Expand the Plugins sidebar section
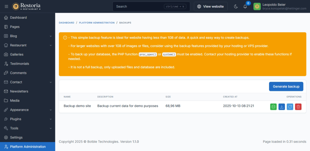Image resolution: width=310 pixels, height=151 pixels. coord(50,119)
